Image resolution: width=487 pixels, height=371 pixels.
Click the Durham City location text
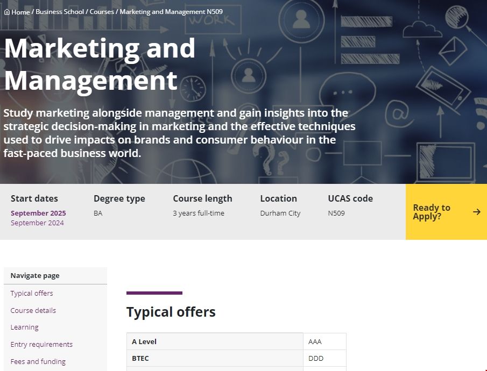click(280, 213)
